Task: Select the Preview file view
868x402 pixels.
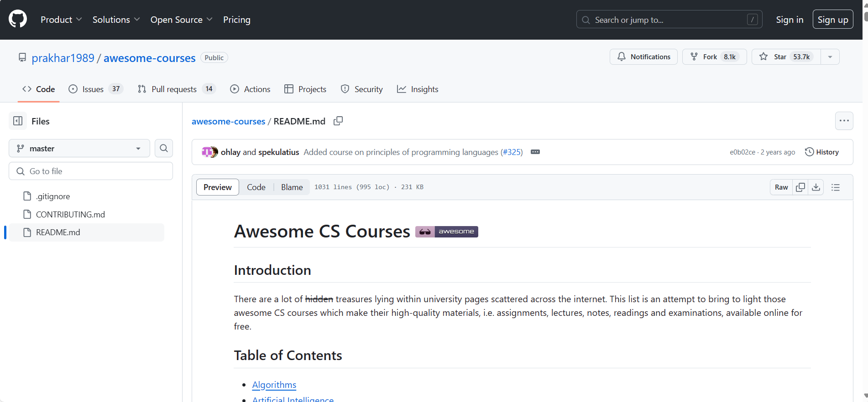Action: [218, 187]
